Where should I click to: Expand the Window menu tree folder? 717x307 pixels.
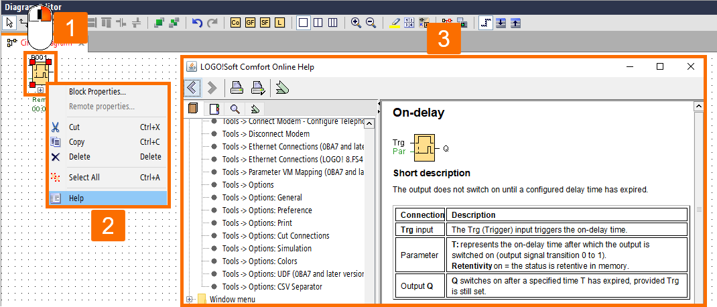tap(189, 299)
